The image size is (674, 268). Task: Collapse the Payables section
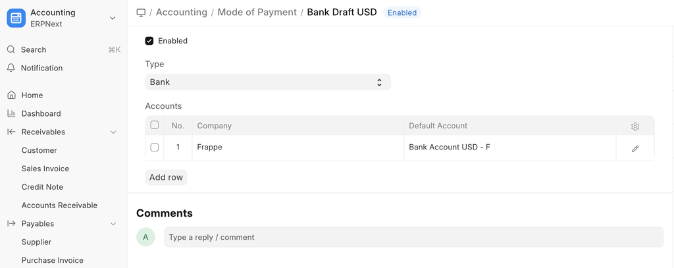(x=113, y=224)
